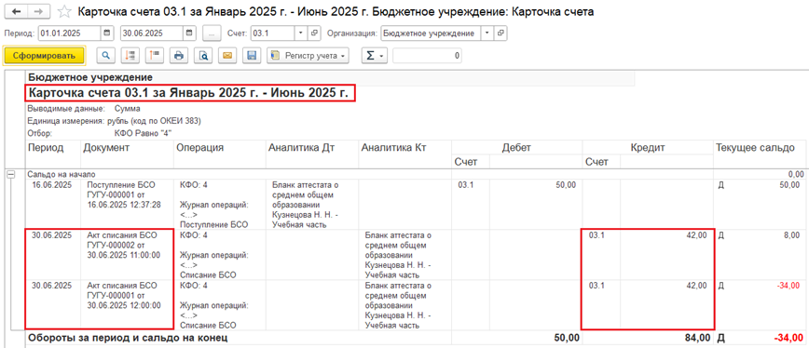Click the filter text КФО Равно "4"

143,133
